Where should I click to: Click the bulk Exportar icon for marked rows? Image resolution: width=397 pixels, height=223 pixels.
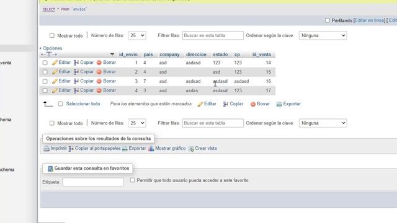pos(279,104)
